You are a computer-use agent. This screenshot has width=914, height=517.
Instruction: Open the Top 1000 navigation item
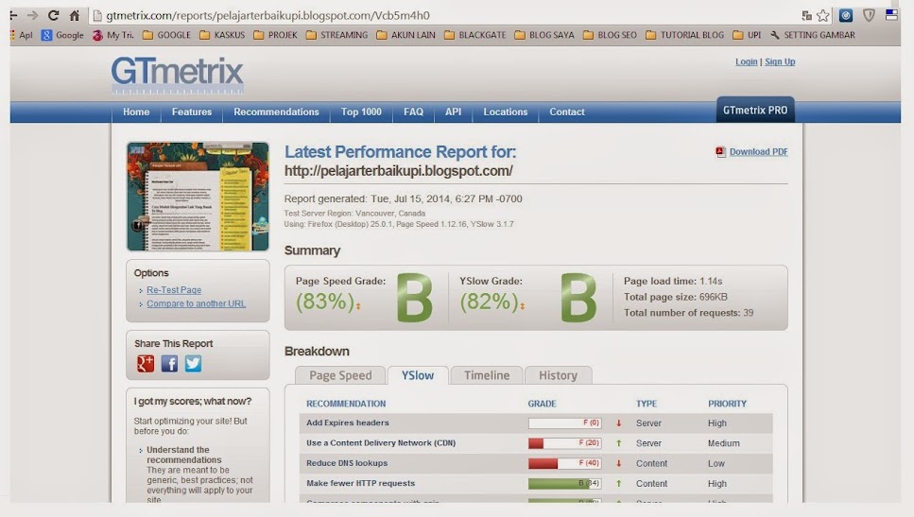[x=361, y=112]
